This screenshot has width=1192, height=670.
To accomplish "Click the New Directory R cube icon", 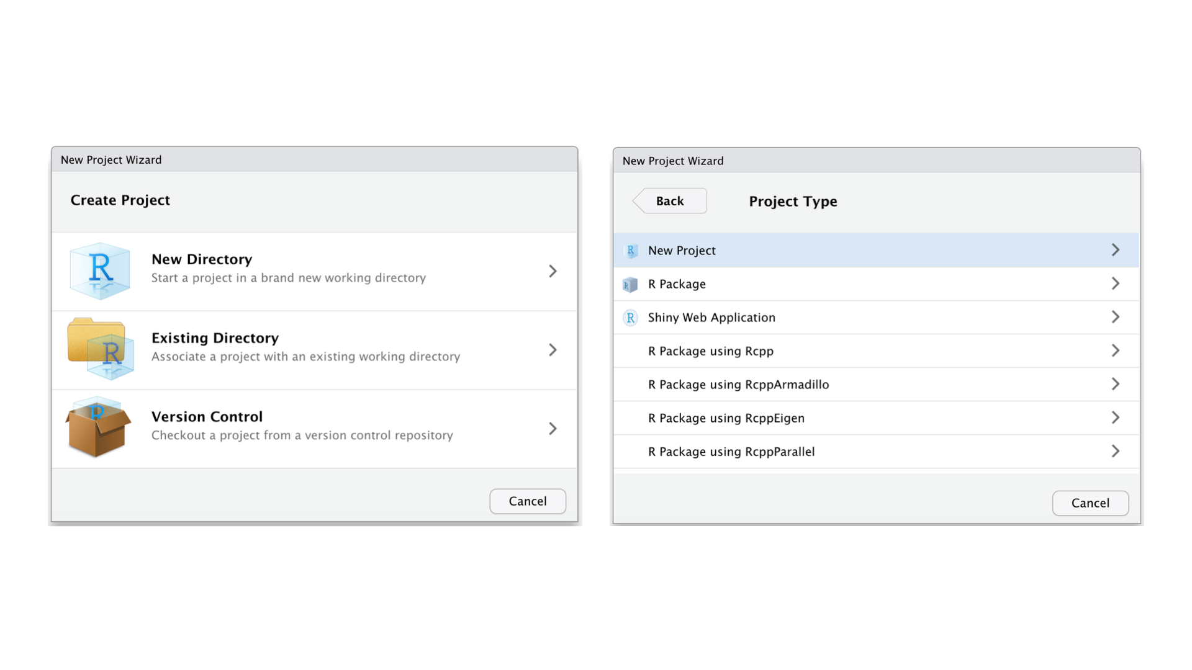I will (100, 271).
